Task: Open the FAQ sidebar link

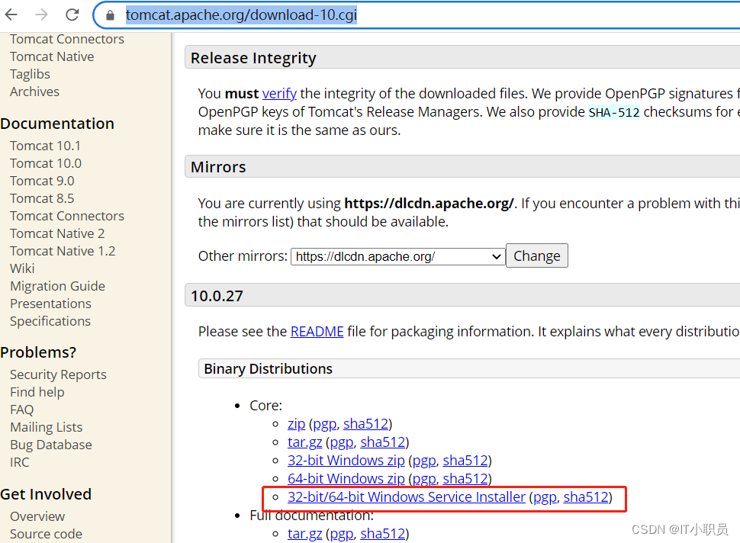Action: (x=21, y=410)
